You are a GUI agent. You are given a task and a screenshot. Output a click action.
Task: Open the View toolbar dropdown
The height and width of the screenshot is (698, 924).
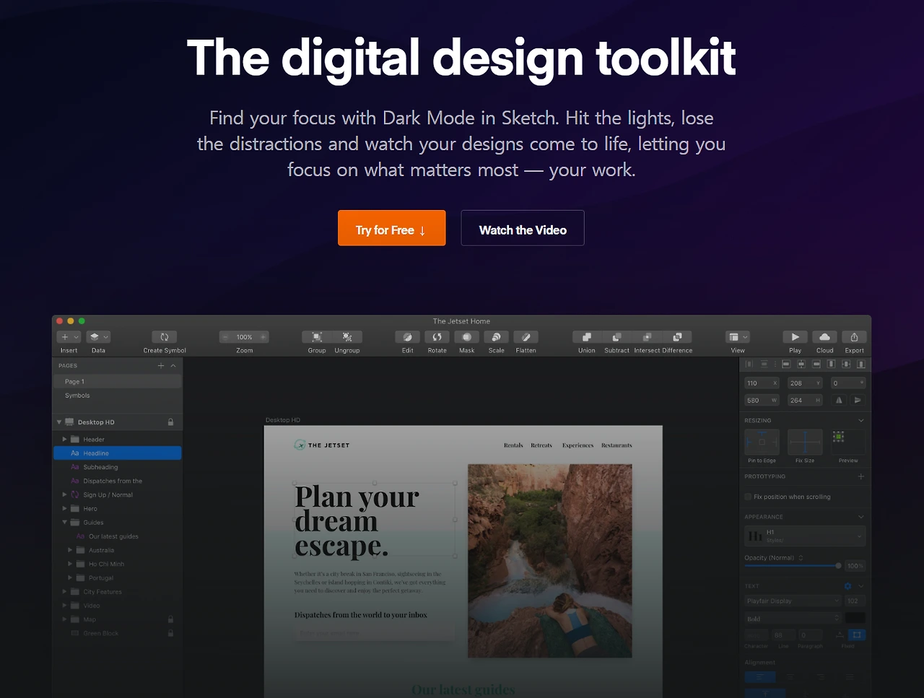coord(738,337)
